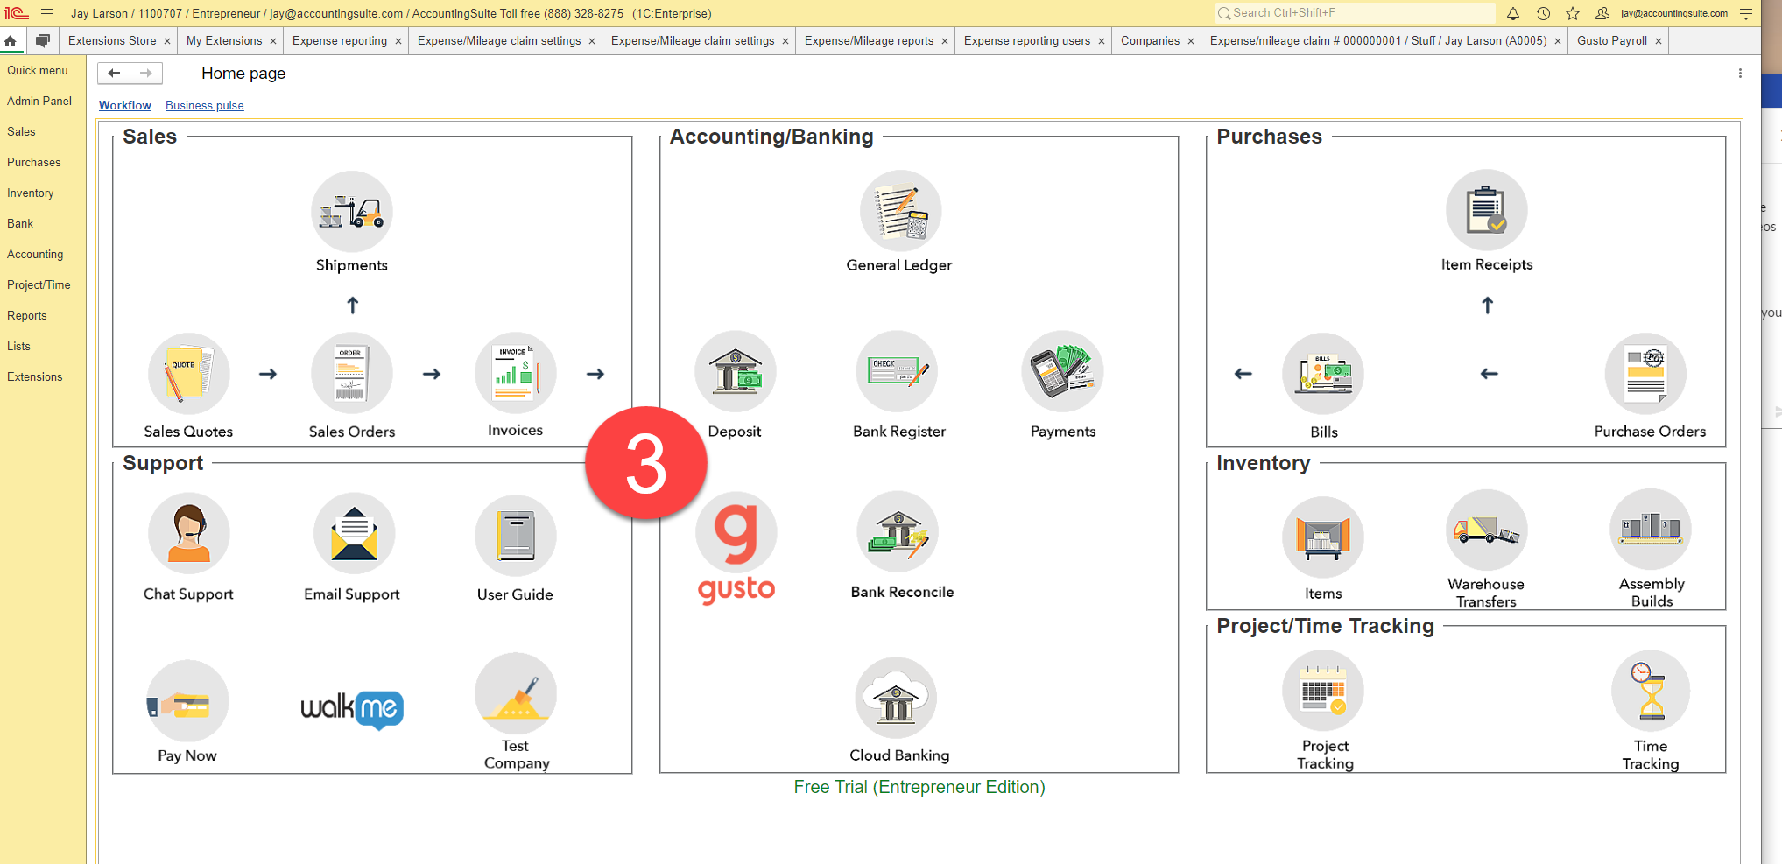Screen dimensions: 1782x864
Task: Go to the home page icon
Action: pos(11,41)
